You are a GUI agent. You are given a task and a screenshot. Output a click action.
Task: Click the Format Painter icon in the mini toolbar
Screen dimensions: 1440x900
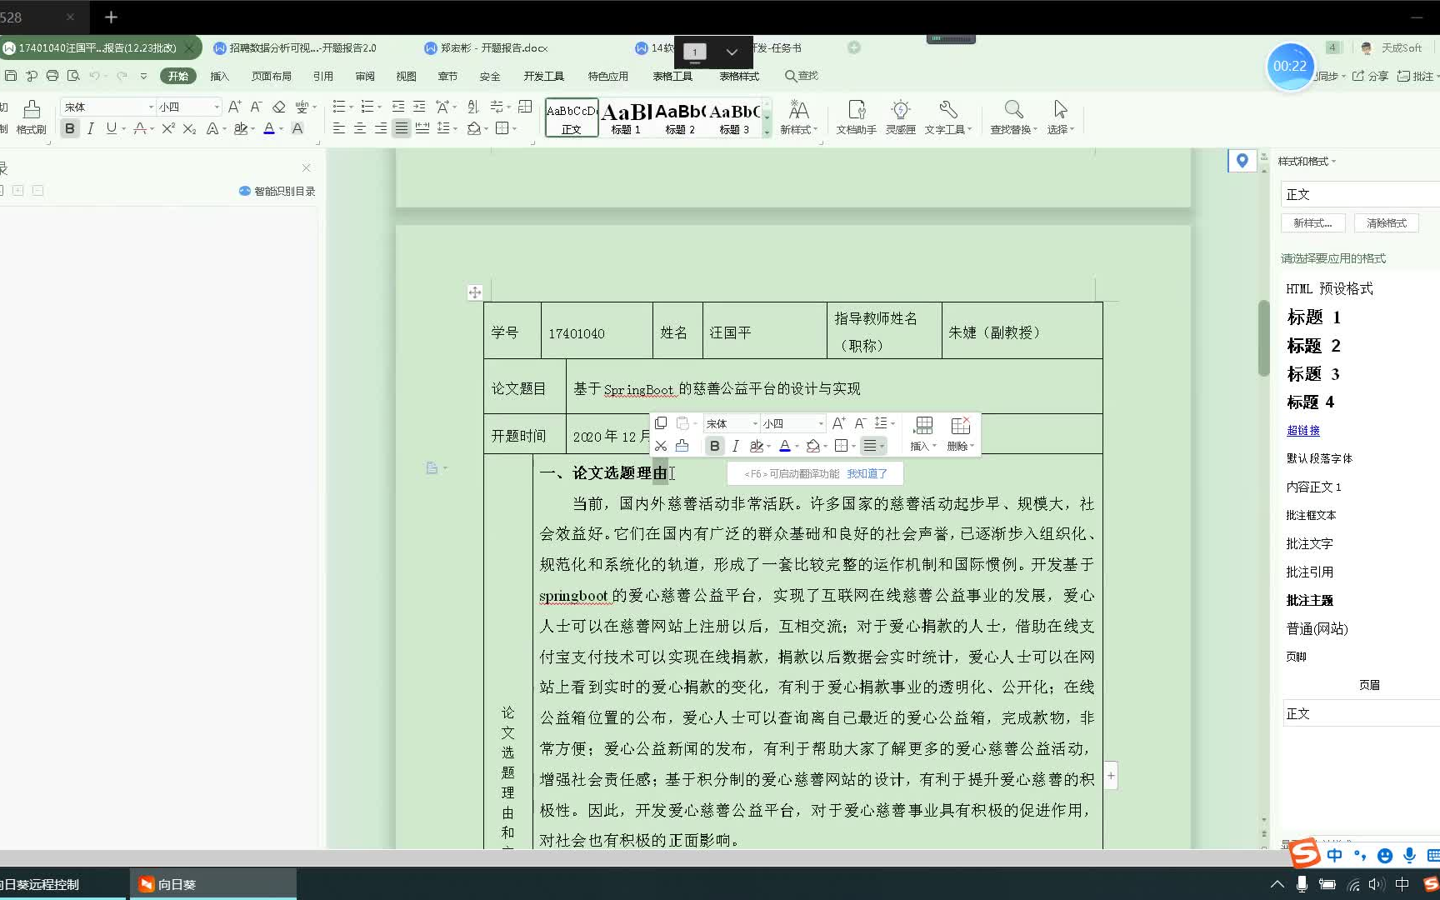pos(682,446)
